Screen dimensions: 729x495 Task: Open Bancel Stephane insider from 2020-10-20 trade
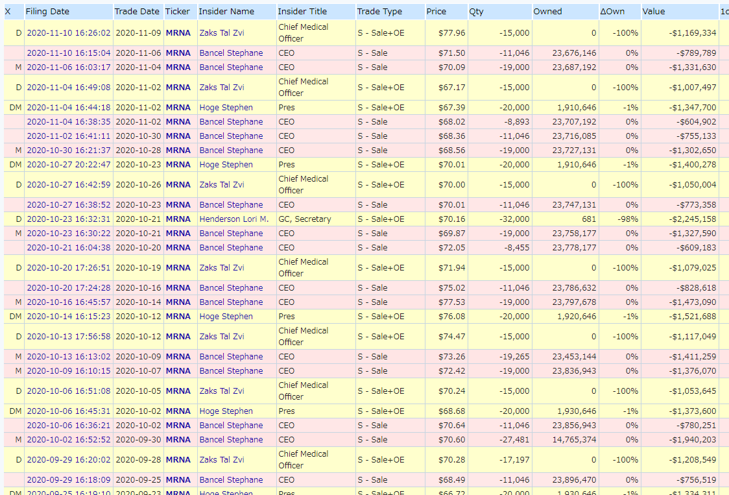tap(231, 248)
